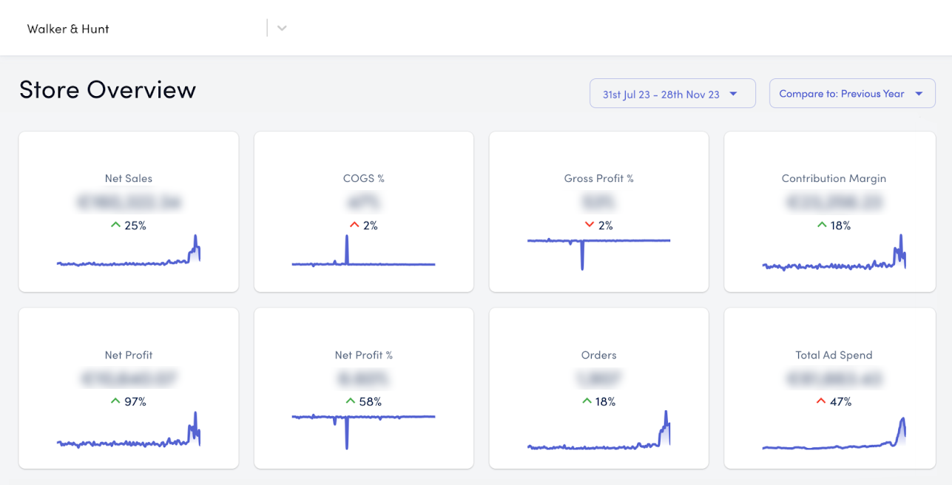Select the Net Profit sparkline chart

pyautogui.click(x=129, y=435)
